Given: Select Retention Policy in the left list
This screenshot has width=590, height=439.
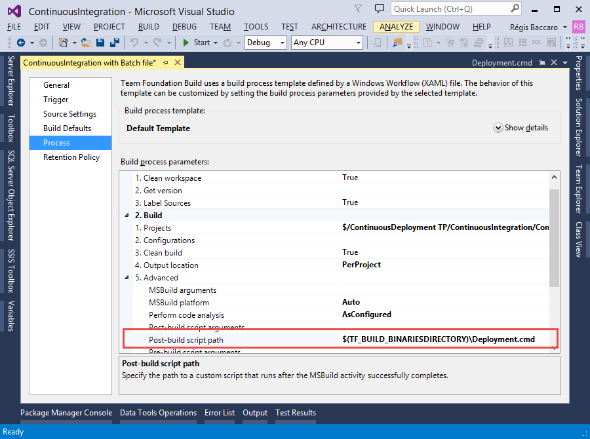Looking at the screenshot, I should [71, 157].
